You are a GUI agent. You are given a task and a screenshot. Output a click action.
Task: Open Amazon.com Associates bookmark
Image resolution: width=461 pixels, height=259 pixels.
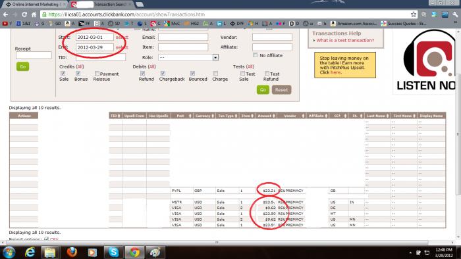tap(354, 24)
